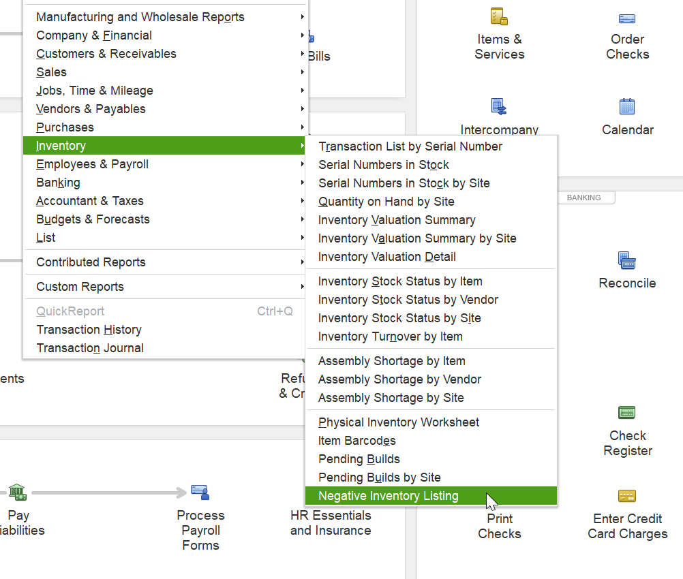The image size is (683, 579).
Task: Open the Intercompany icon
Action: click(x=499, y=107)
